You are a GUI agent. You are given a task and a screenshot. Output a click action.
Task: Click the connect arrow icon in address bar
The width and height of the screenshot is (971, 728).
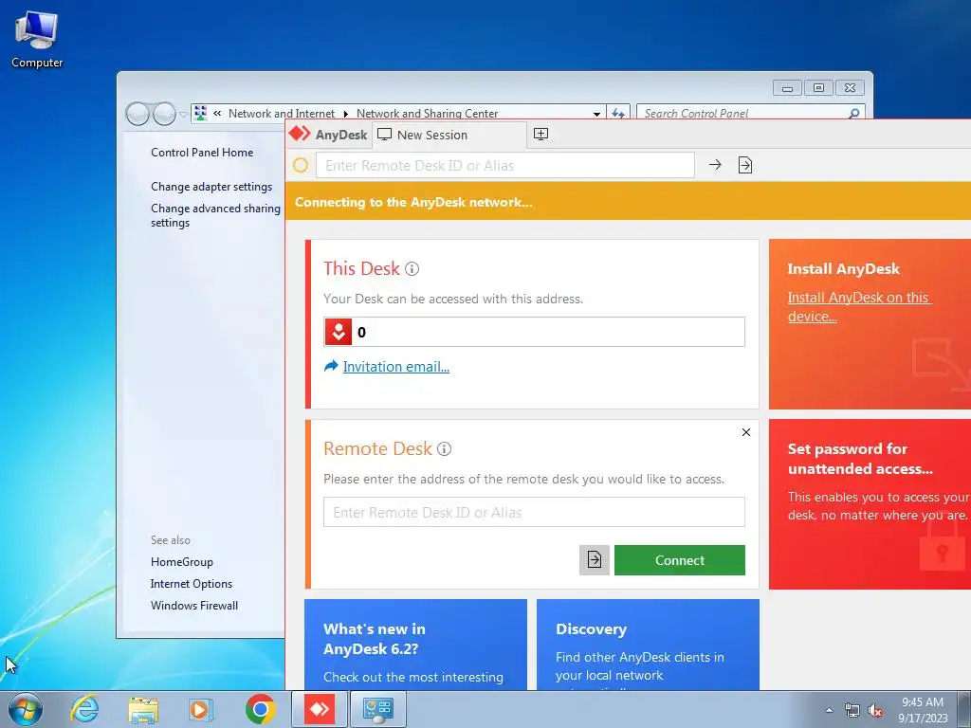tap(715, 165)
